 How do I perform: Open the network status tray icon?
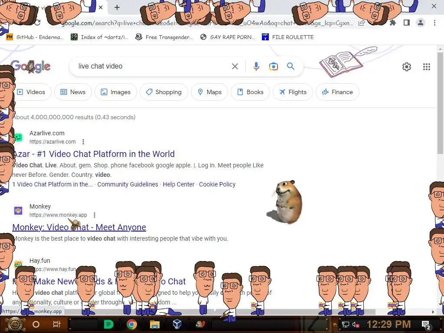click(x=345, y=324)
